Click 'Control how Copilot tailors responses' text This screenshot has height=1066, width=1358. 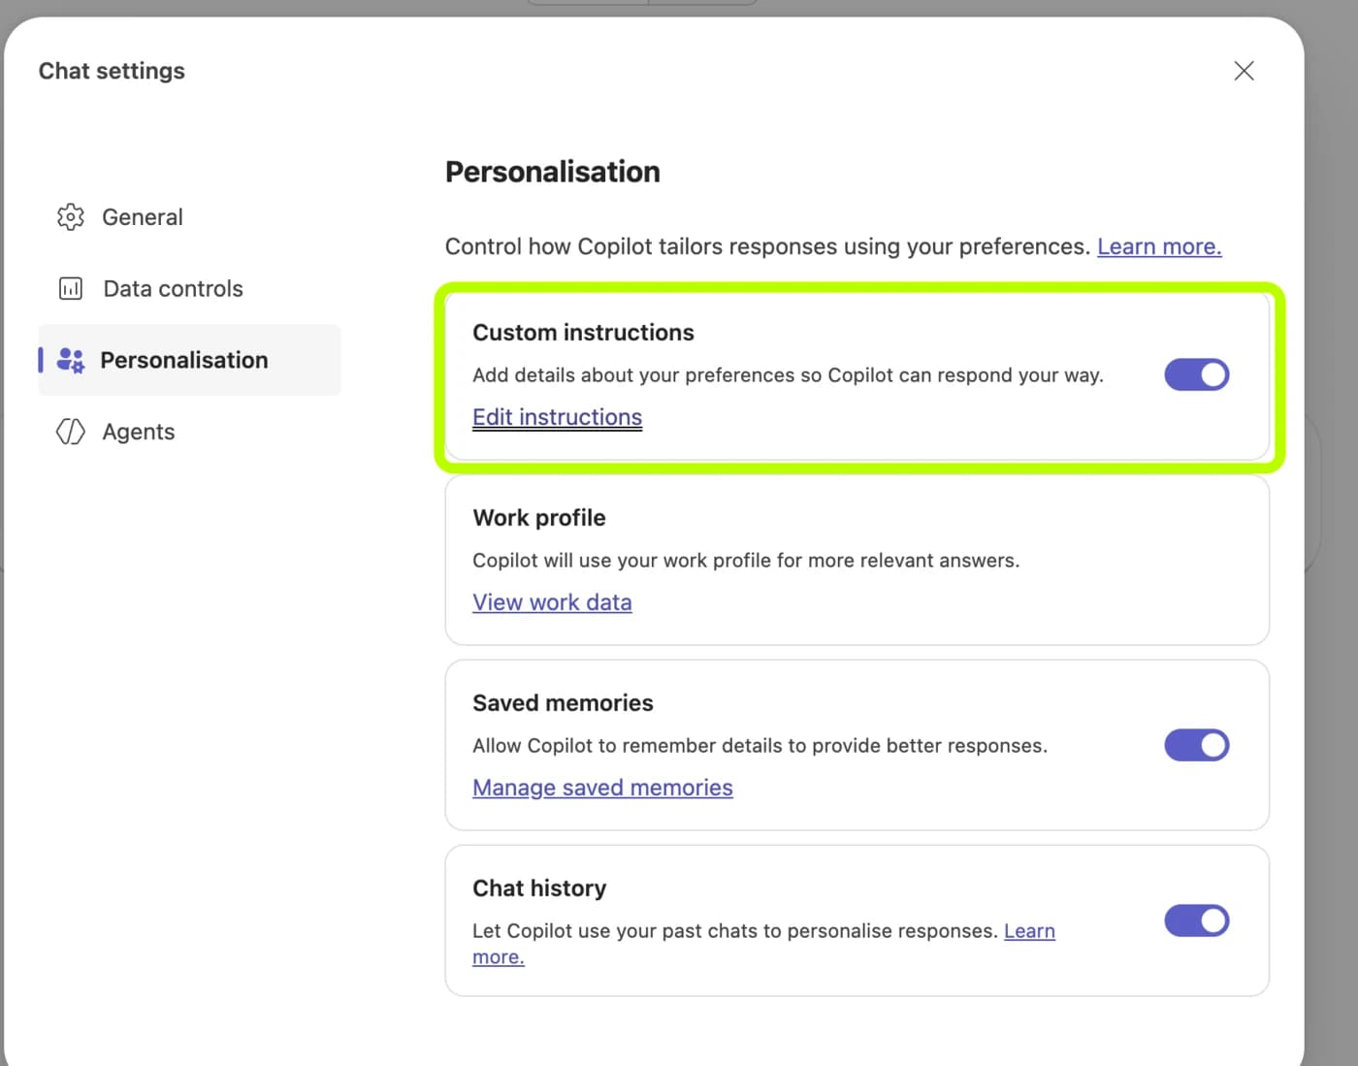pyautogui.click(x=767, y=246)
